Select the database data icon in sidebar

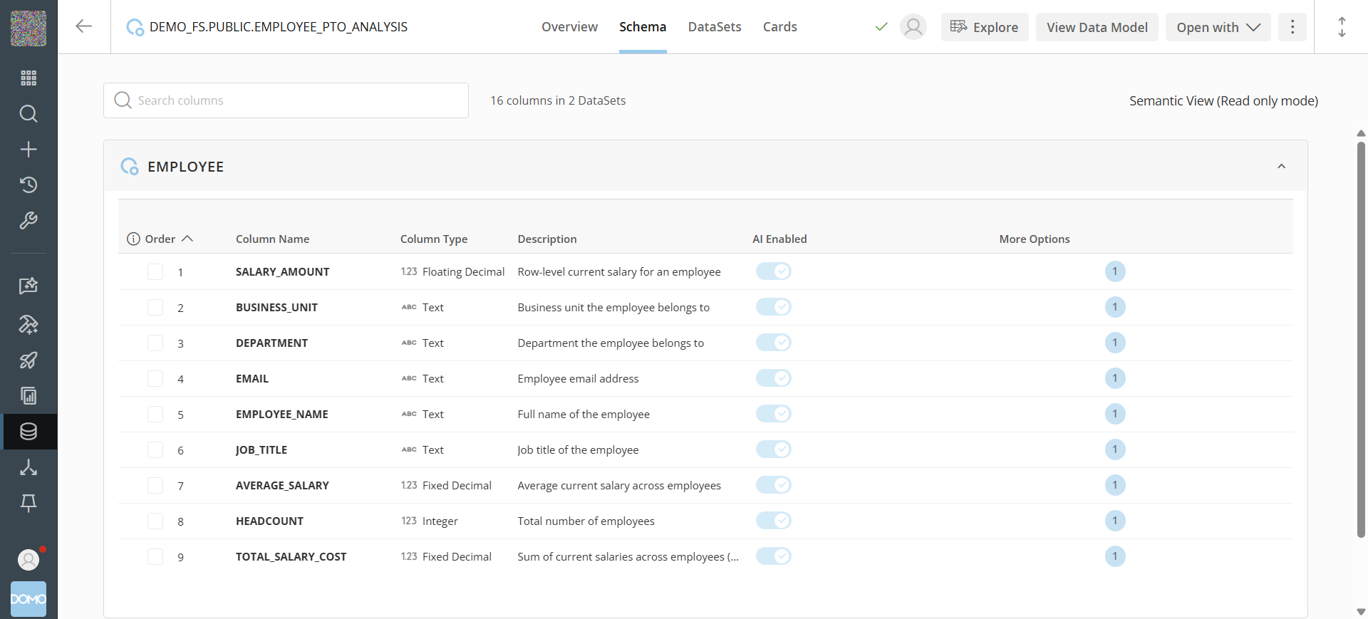28,431
